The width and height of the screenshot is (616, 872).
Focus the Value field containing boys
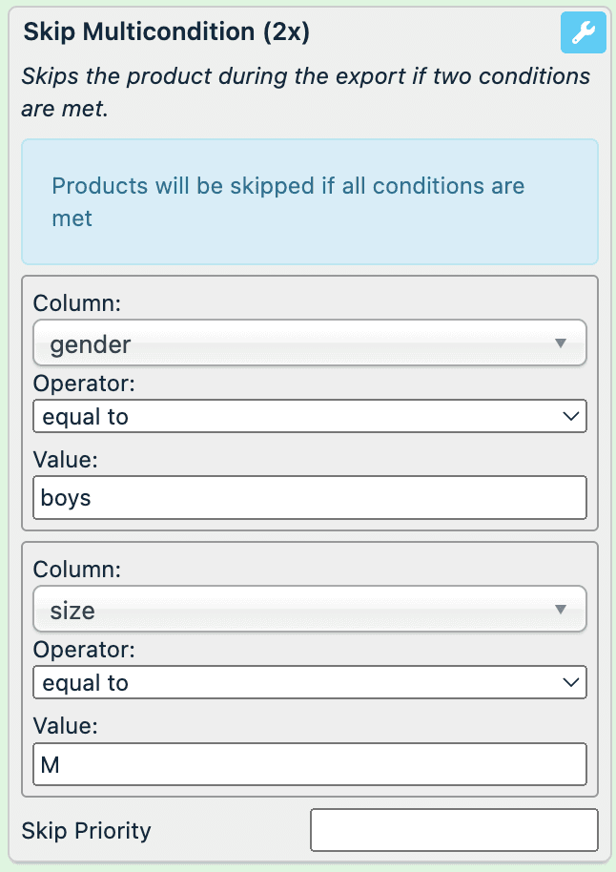click(309, 497)
